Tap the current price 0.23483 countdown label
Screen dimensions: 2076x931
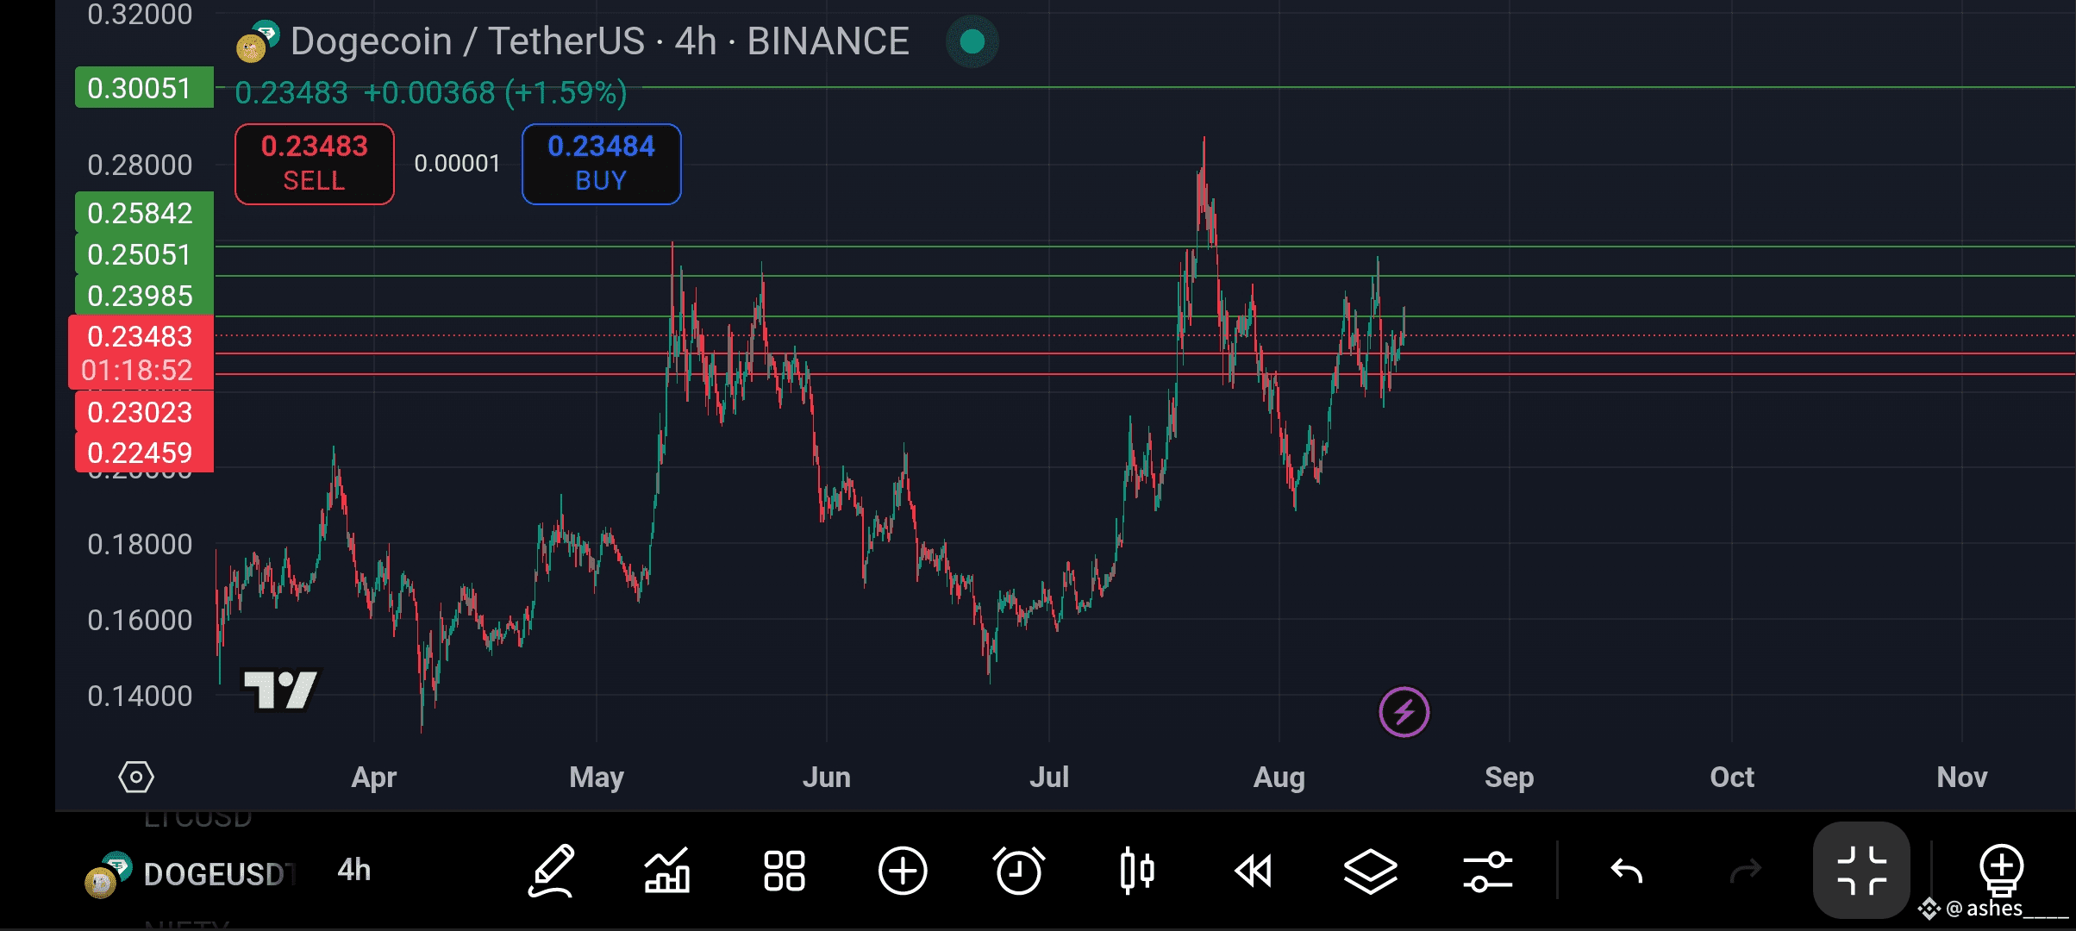click(x=141, y=353)
